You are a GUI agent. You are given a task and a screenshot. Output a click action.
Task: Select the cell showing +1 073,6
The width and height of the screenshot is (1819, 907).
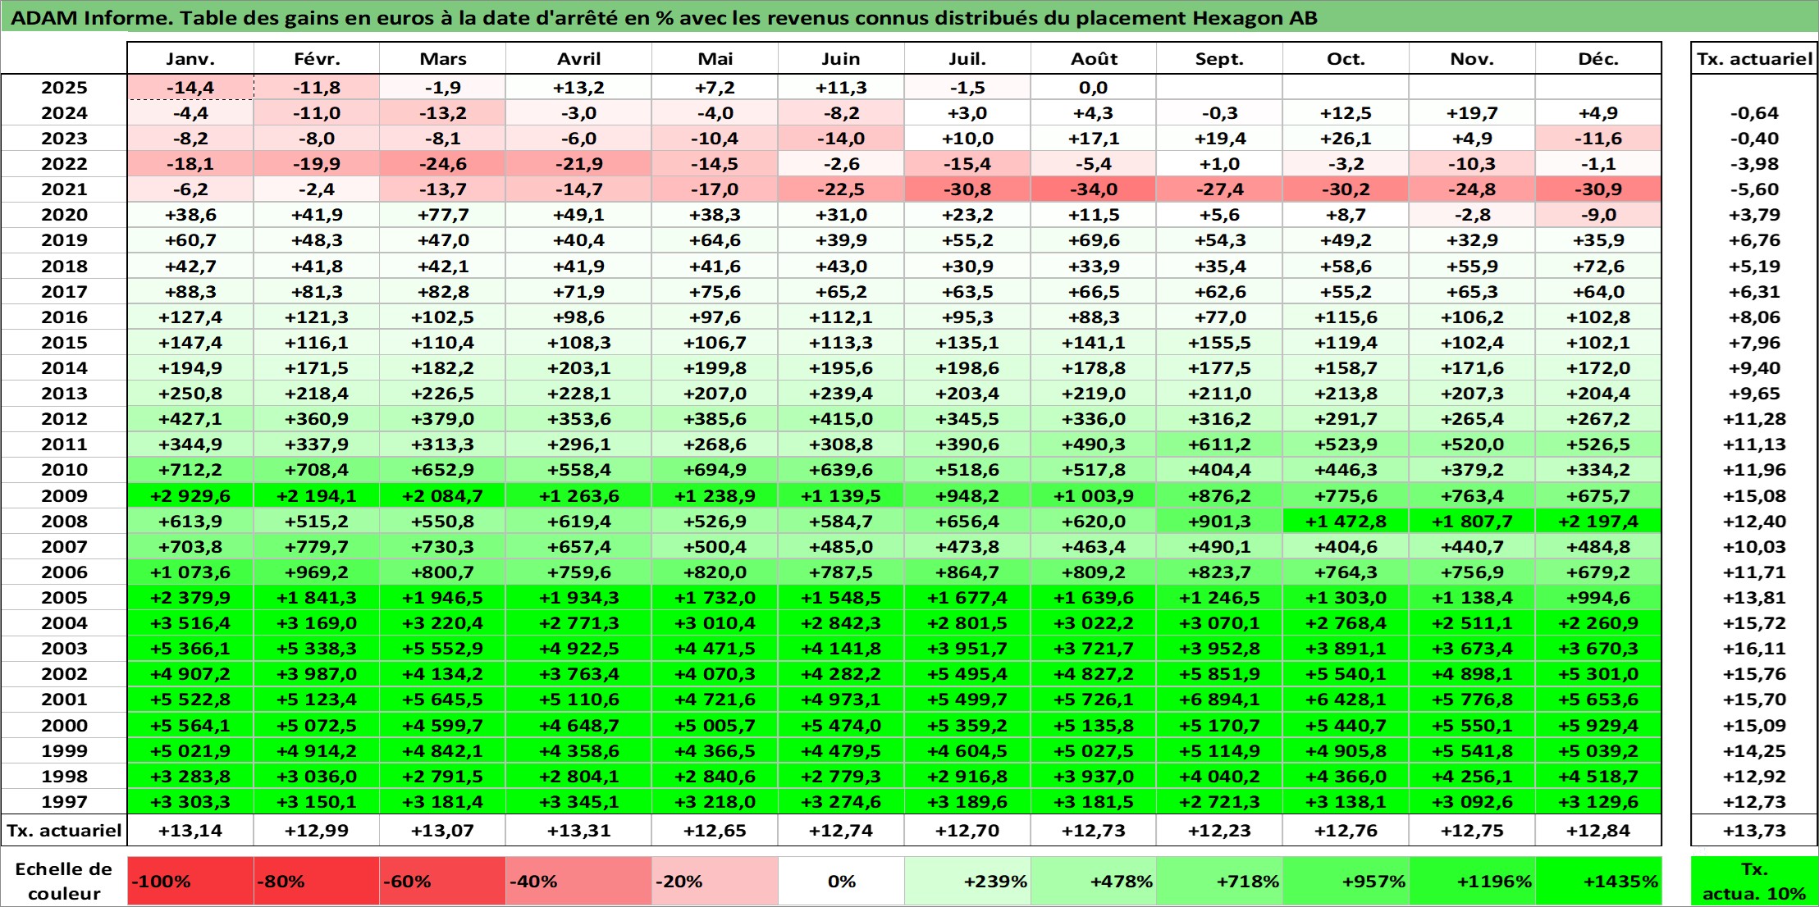(190, 572)
